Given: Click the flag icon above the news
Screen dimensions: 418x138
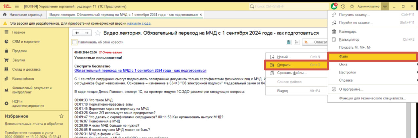Looking at the screenshot, I should tap(297, 42).
